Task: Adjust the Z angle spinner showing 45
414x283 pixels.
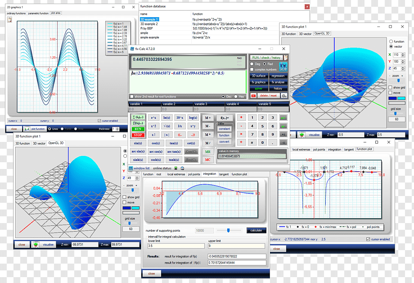Action: pos(403,68)
